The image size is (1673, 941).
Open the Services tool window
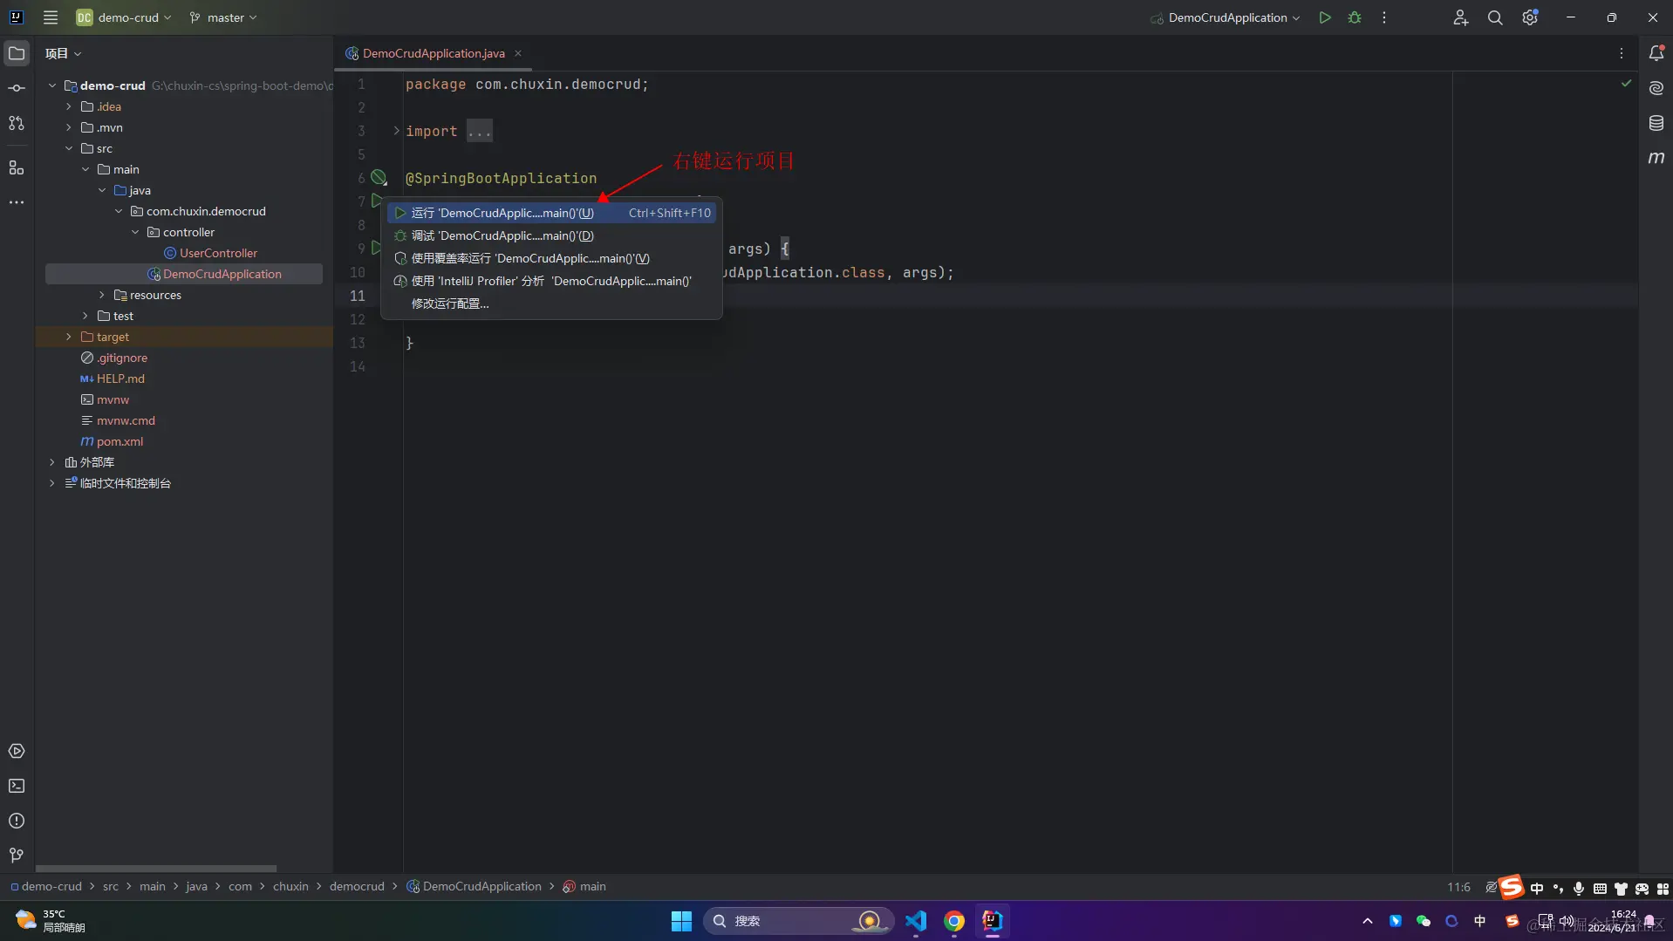tap(17, 751)
